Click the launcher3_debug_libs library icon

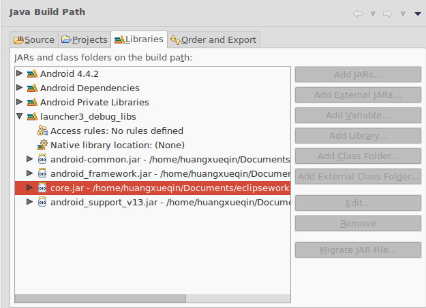pos(32,116)
